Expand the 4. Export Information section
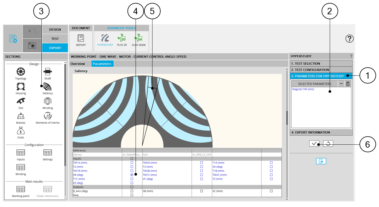The height and width of the screenshot is (207, 379). click(321, 132)
